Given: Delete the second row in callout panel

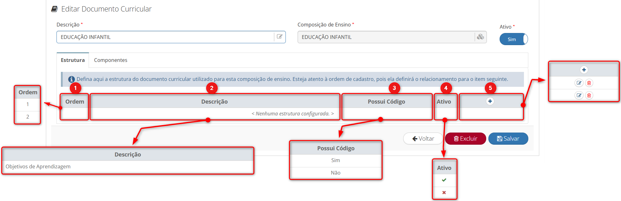Looking at the screenshot, I should [589, 95].
